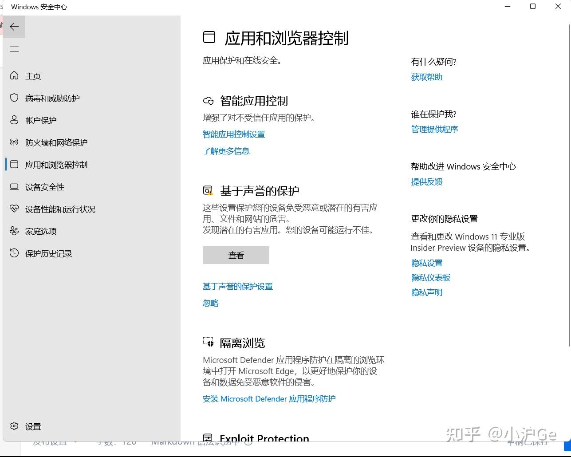The height and width of the screenshot is (457, 571).
Task: Click the 隔离浏览 heading
Action: 243,343
